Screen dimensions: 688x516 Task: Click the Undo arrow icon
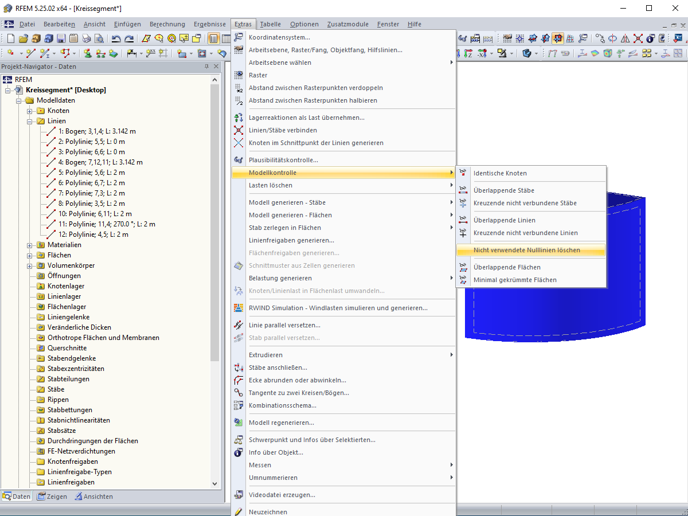[116, 38]
